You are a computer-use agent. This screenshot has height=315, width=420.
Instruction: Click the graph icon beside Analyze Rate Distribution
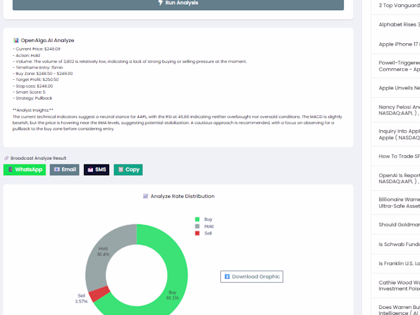(x=145, y=196)
